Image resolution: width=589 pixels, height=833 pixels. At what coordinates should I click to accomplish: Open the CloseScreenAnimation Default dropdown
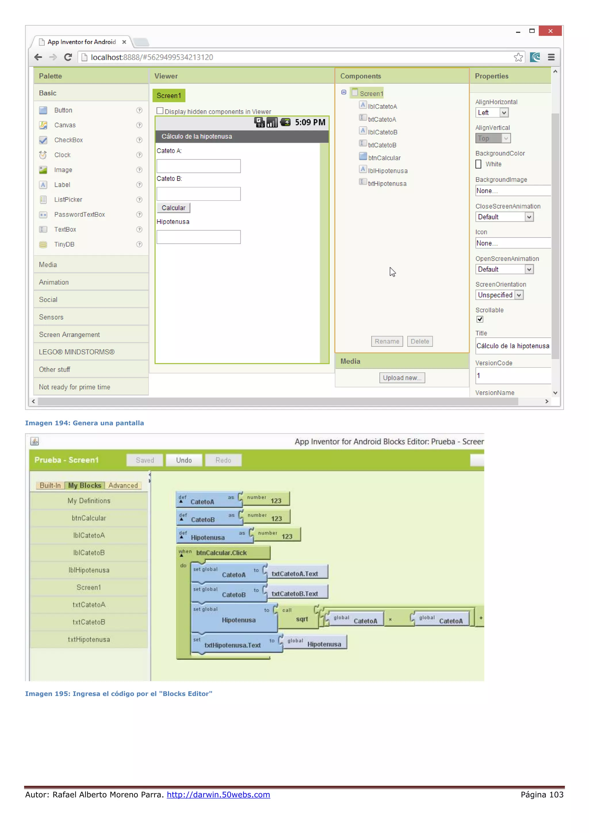[504, 217]
